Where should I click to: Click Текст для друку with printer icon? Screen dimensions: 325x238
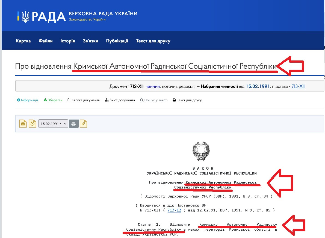[187, 100]
